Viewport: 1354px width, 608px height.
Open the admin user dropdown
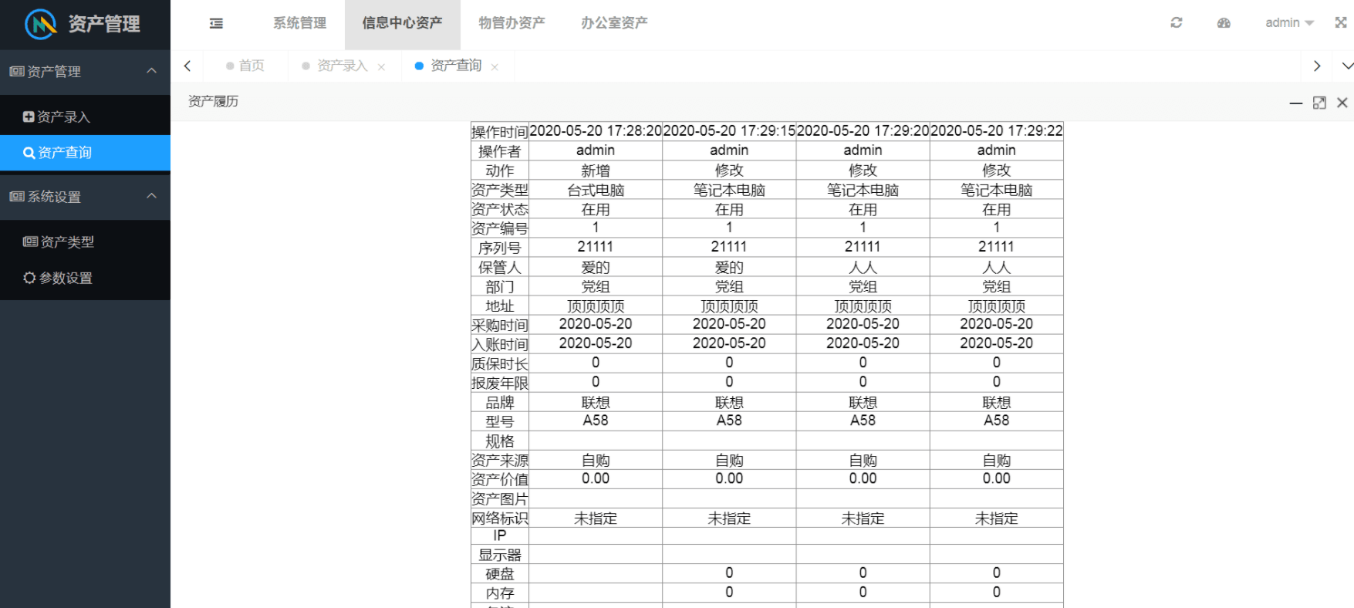[1288, 23]
